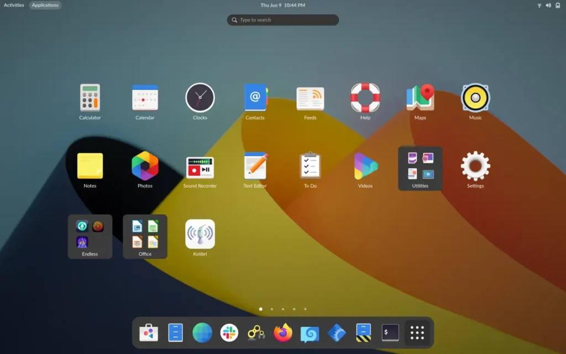566x354 pixels.
Task: Click the Show Apps grid button
Action: point(417,332)
